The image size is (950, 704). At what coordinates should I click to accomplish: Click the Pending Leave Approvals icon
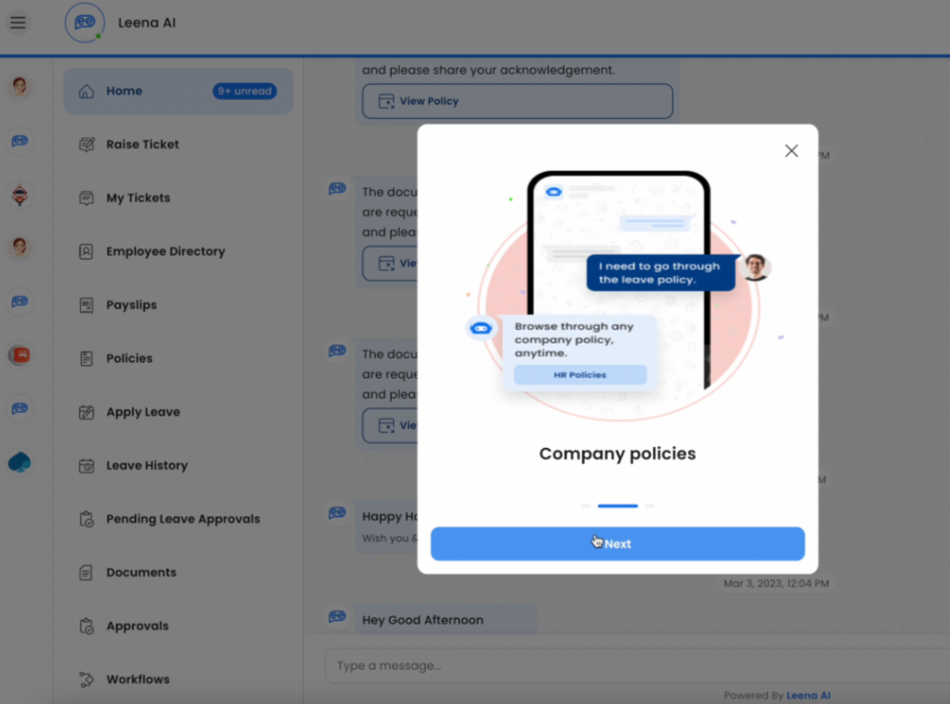click(x=87, y=519)
